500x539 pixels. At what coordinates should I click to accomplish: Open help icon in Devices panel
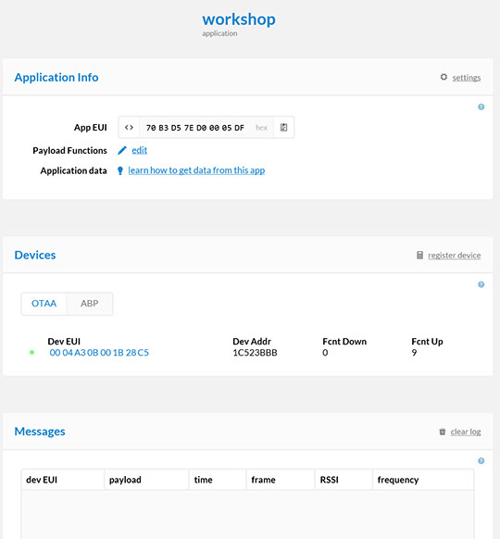[x=481, y=284]
